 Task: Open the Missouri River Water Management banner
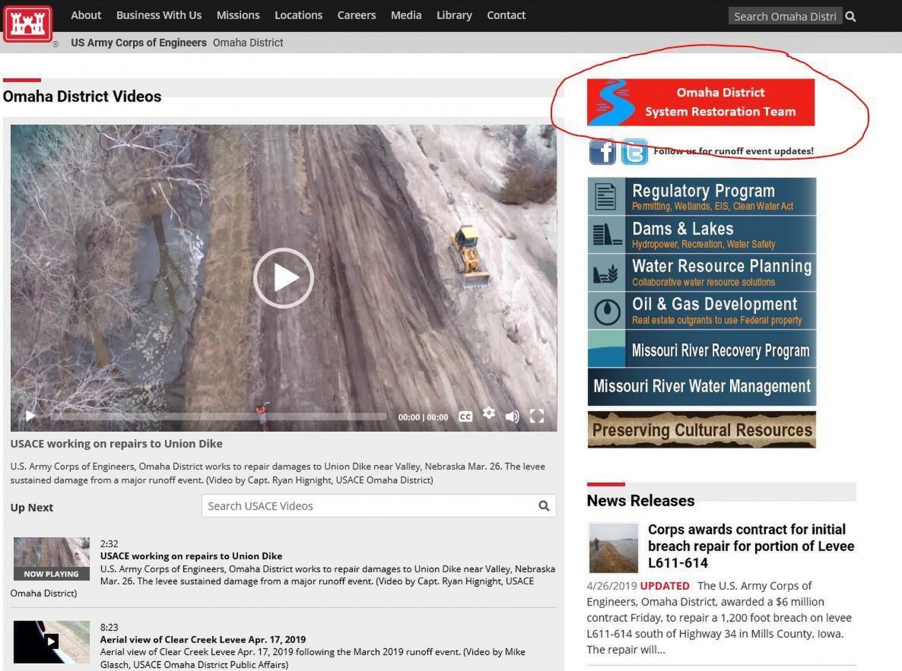coord(702,387)
